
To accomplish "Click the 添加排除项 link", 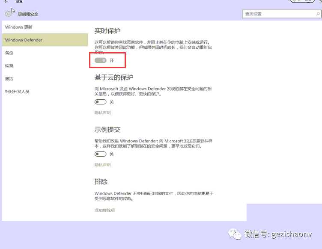I will [x=104, y=210].
